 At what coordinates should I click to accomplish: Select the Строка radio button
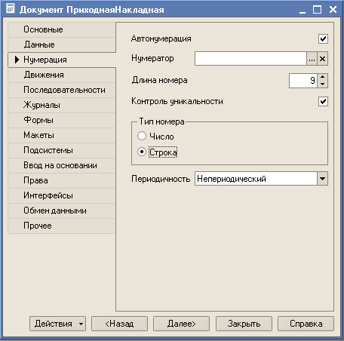(142, 152)
